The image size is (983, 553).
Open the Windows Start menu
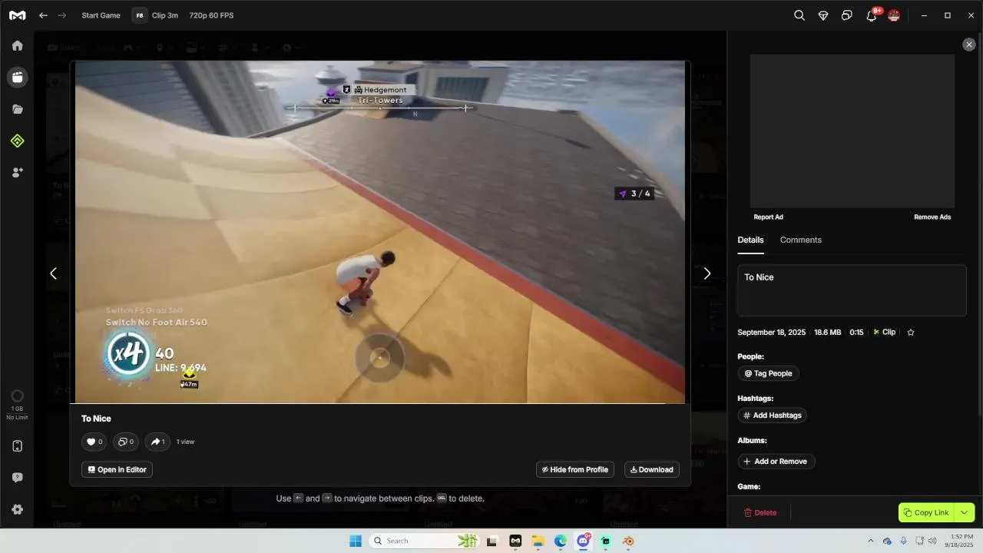[x=356, y=541]
